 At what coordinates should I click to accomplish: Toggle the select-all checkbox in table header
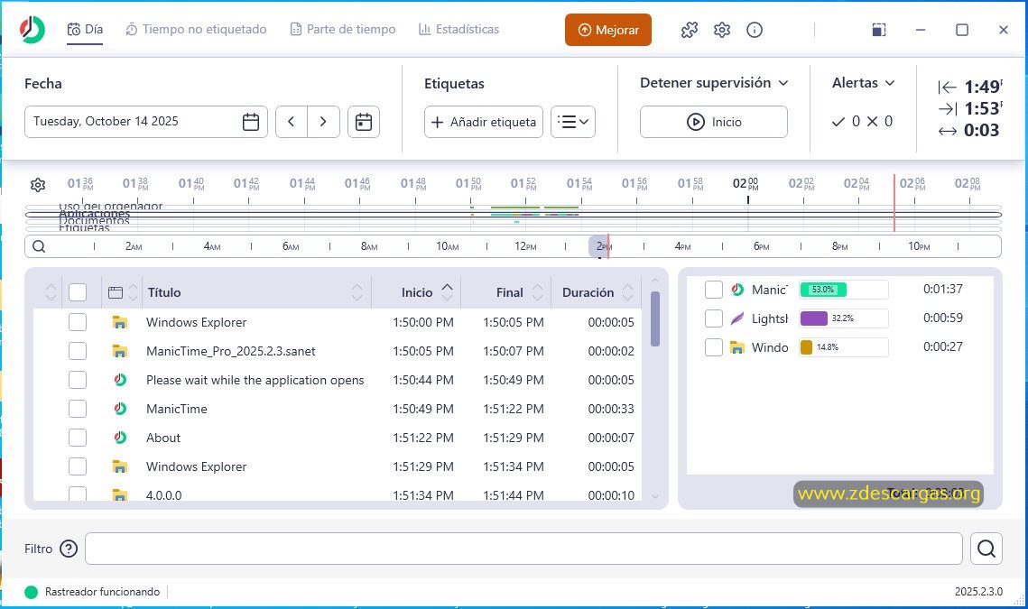pyautogui.click(x=78, y=292)
